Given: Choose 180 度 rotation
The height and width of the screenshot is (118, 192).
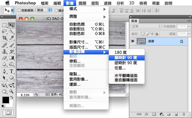Looking at the screenshot, I should tap(127, 52).
